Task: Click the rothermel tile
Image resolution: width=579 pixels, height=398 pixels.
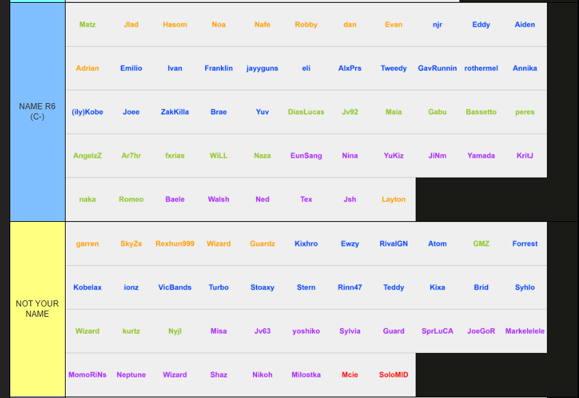Action: (481, 68)
